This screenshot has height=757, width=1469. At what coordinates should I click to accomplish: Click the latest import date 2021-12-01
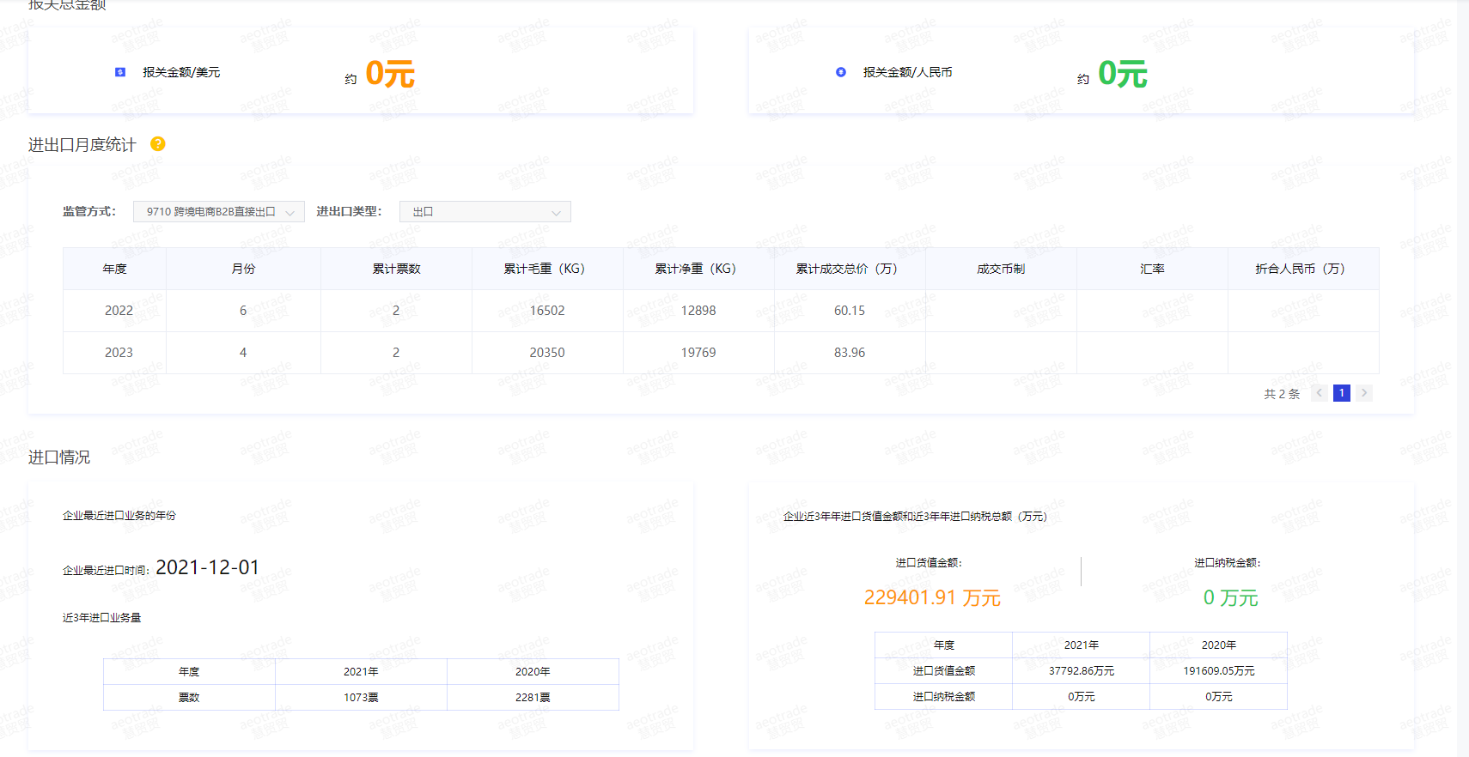pos(207,567)
